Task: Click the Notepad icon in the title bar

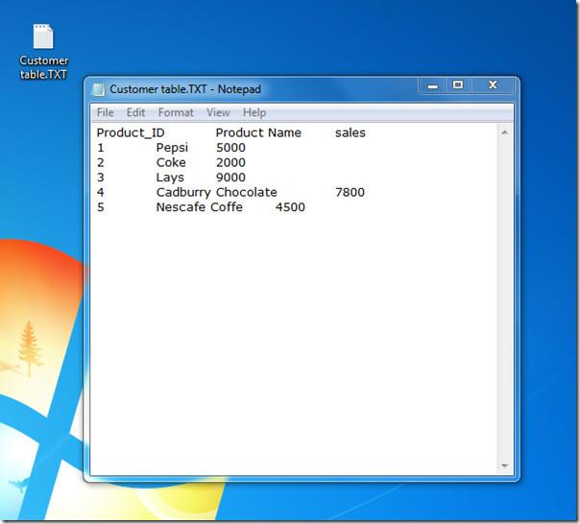Action: pyautogui.click(x=98, y=89)
